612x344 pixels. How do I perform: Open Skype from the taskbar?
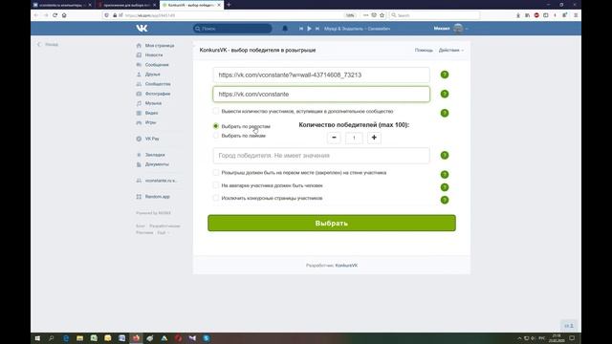207,338
